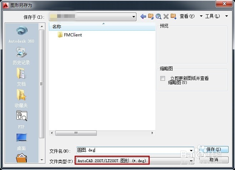Close the 图形另存为 dialog
Viewport: 235px width, 170px height.
(224, 4)
